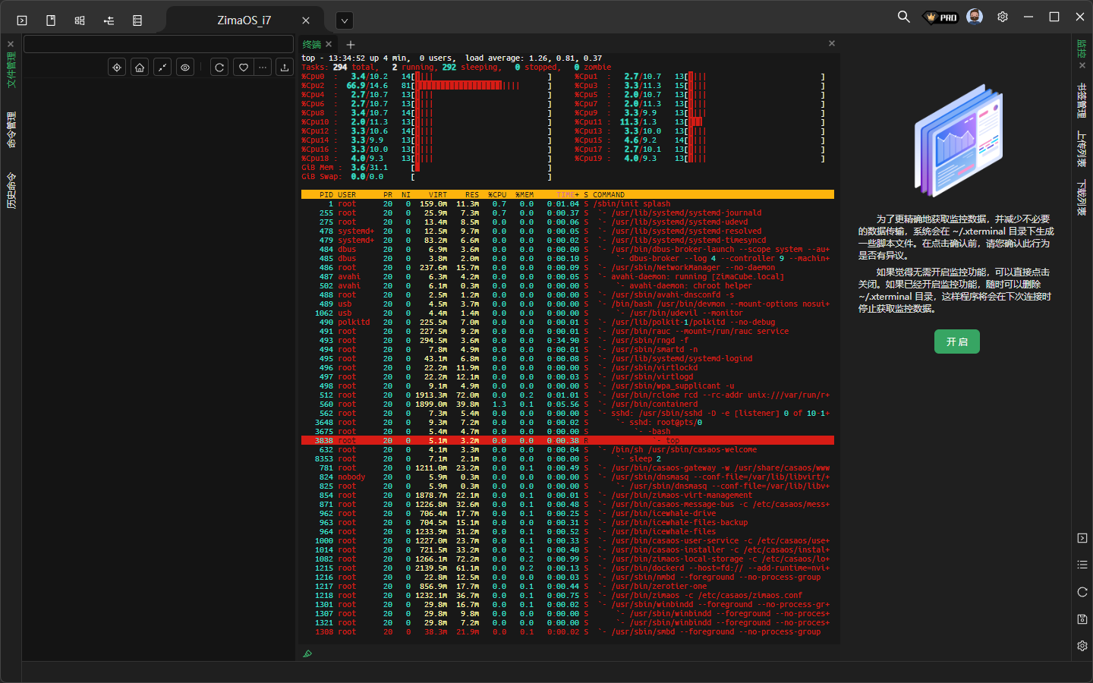Image resolution: width=1093 pixels, height=683 pixels.
Task: Add a new terminal tab with plus
Action: (351, 45)
